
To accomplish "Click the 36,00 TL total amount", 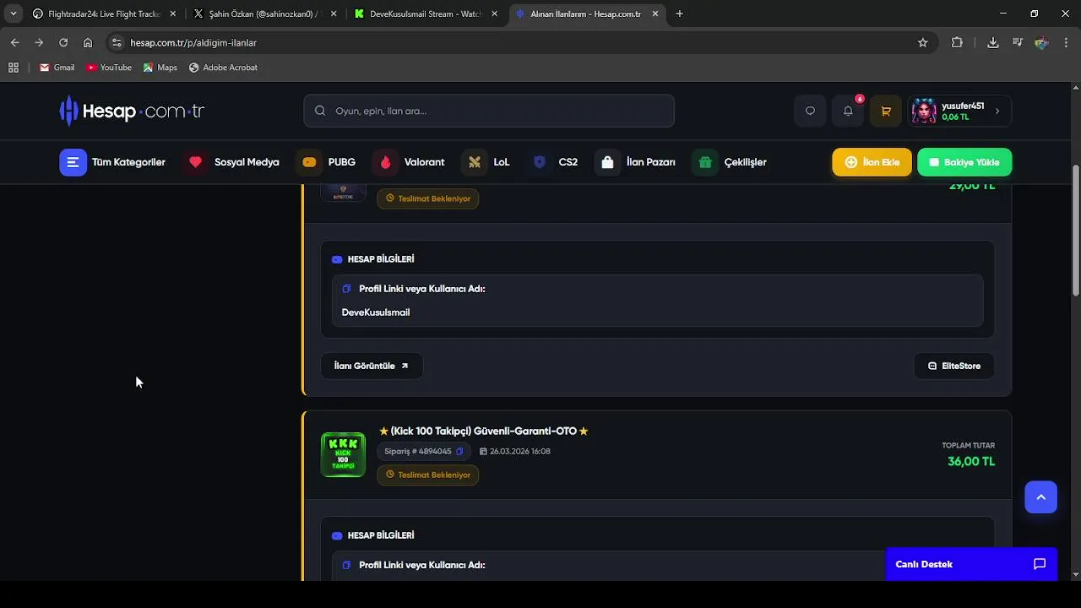I will (x=971, y=461).
